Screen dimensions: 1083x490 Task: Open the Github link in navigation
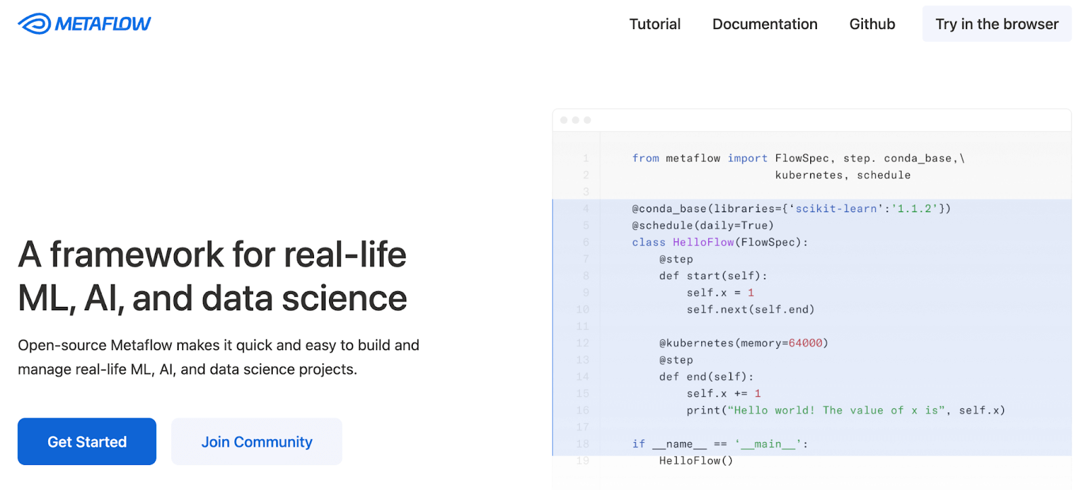(x=872, y=24)
